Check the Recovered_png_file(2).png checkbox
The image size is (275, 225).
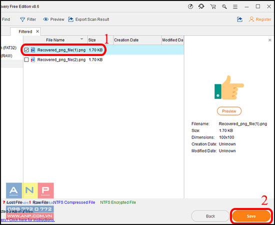(26, 59)
